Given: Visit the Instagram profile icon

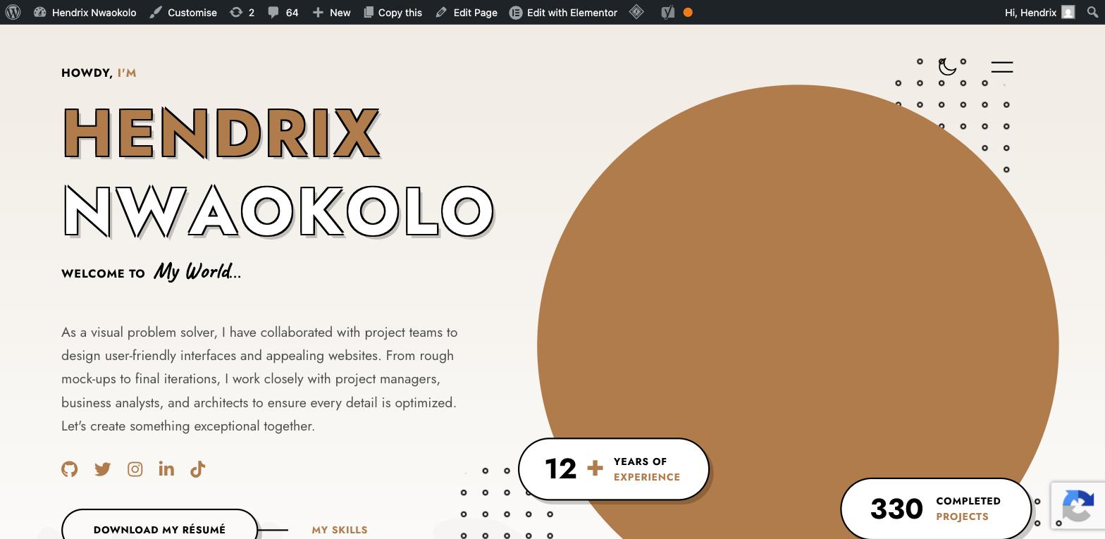Looking at the screenshot, I should point(135,469).
